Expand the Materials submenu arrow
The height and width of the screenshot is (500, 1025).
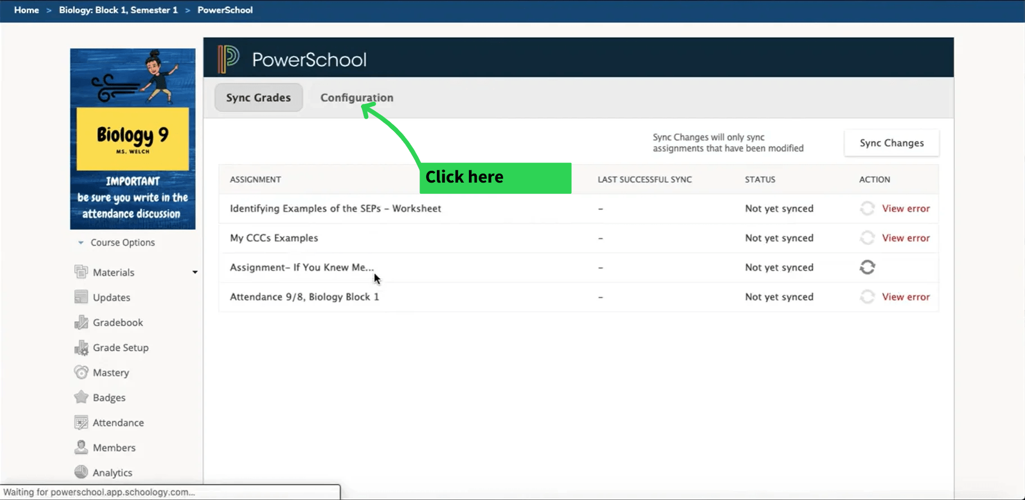195,272
